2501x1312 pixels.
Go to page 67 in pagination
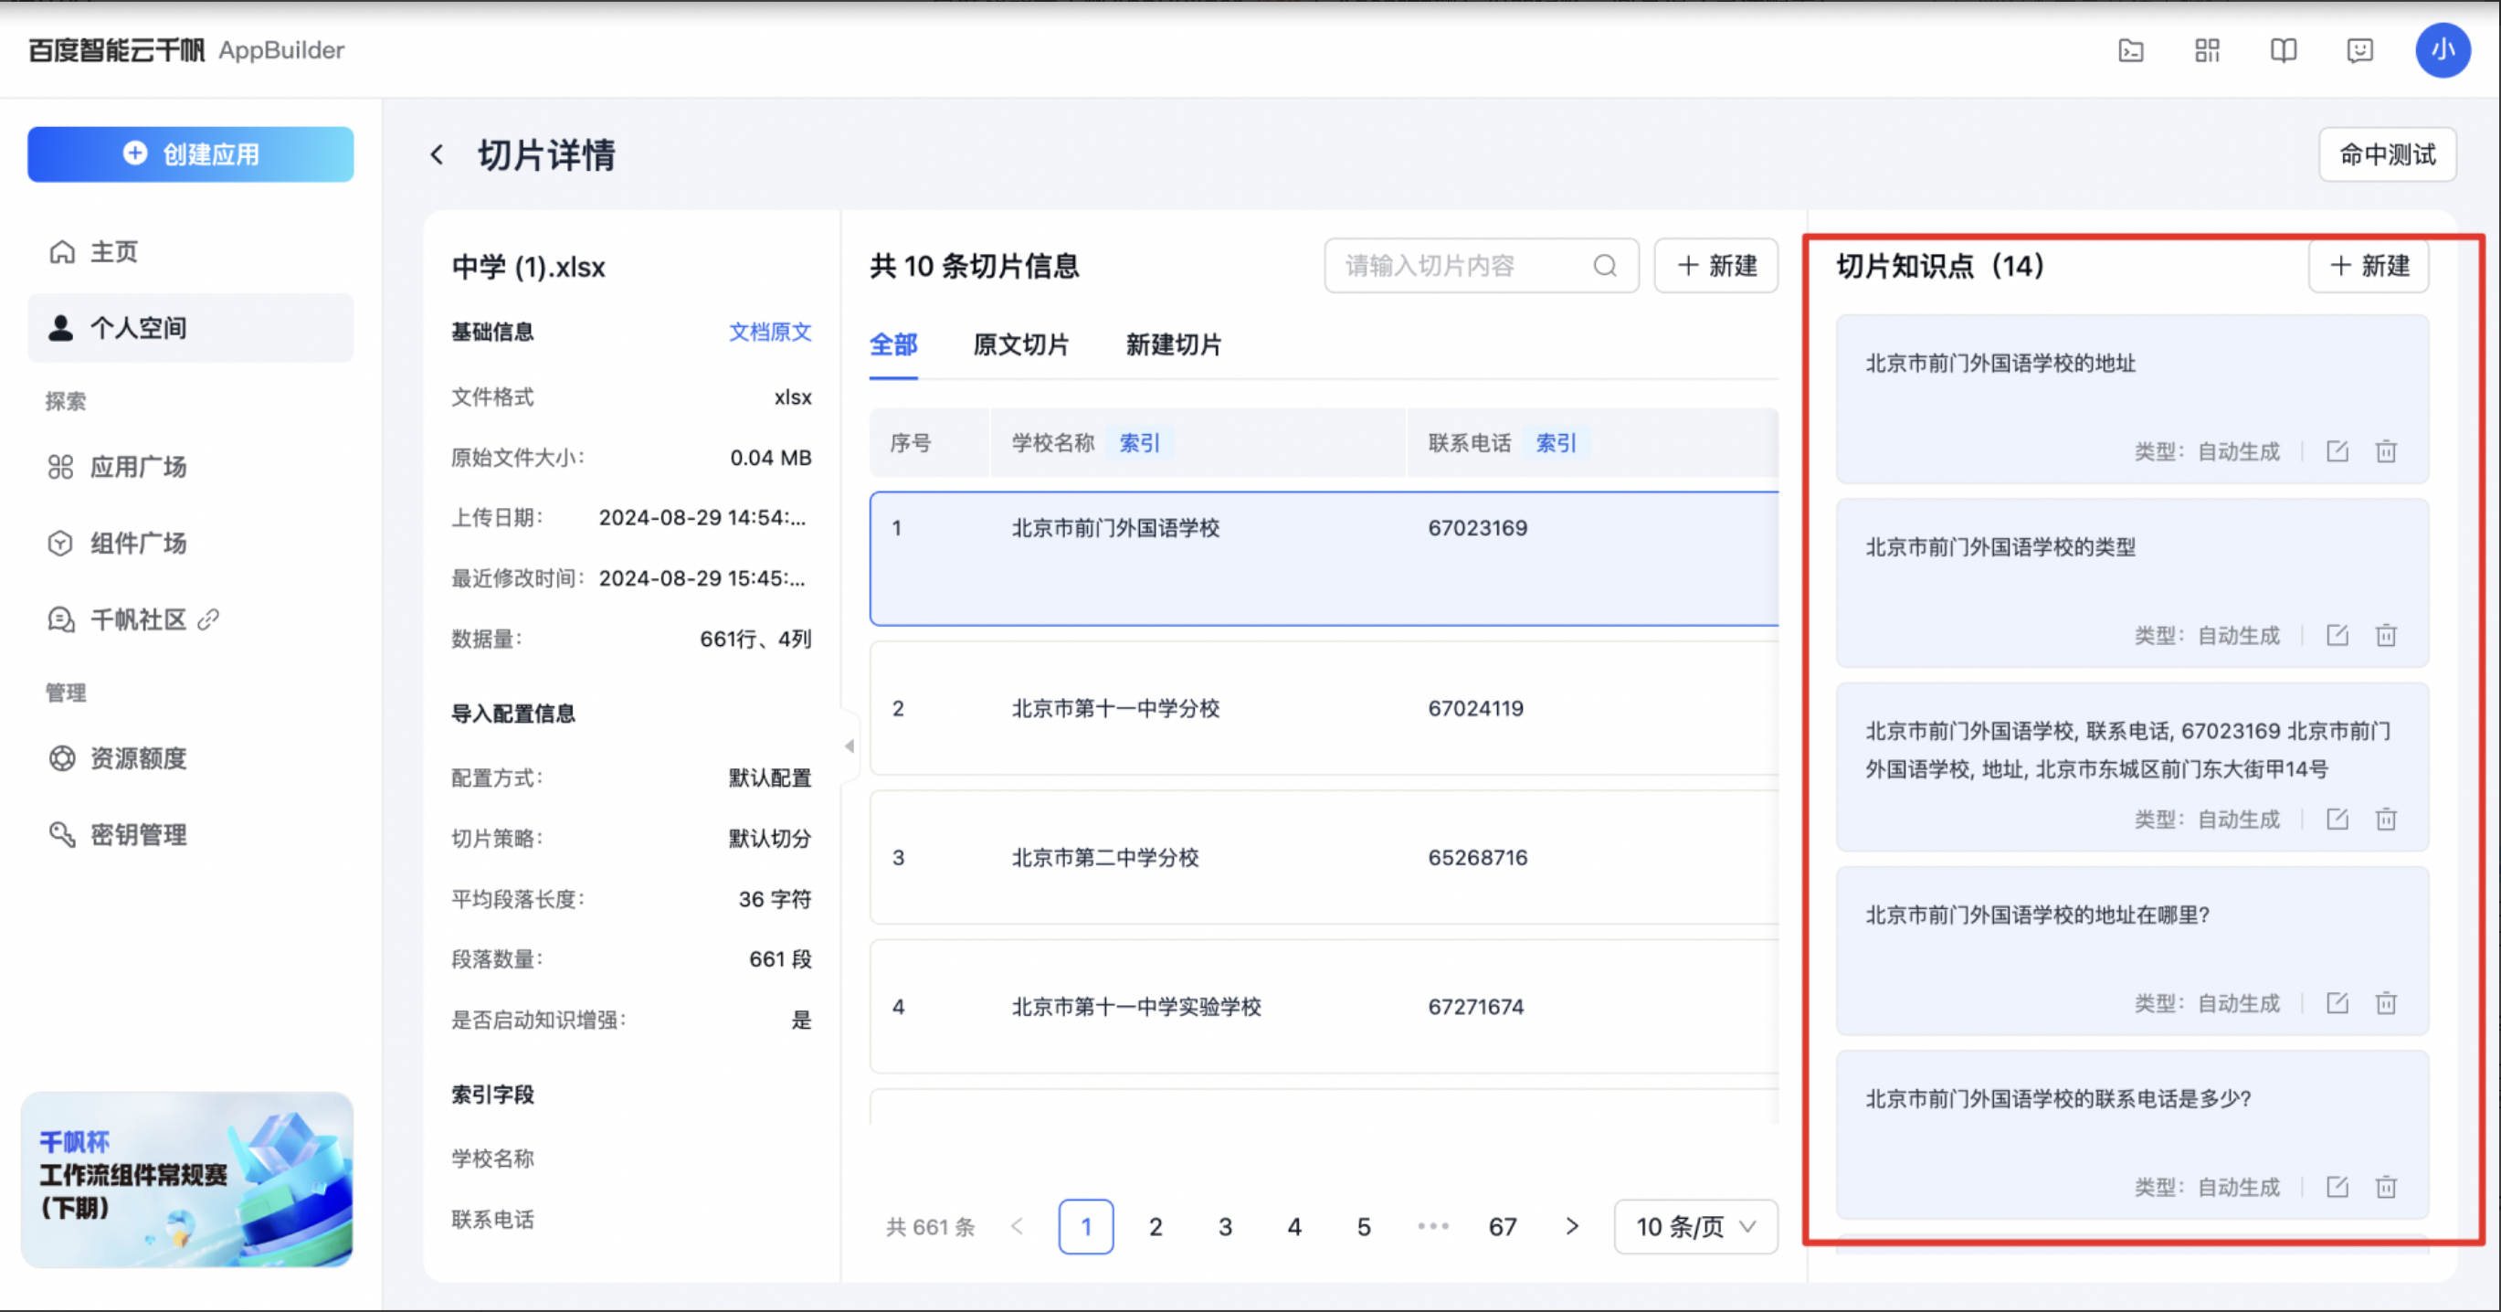[1503, 1226]
